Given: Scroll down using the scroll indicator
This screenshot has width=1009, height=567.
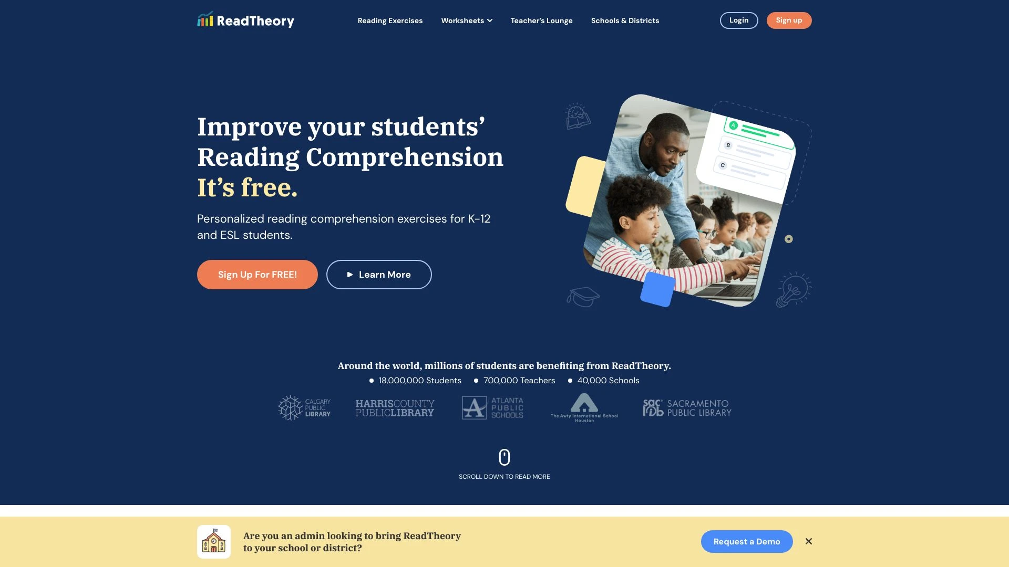Looking at the screenshot, I should (x=504, y=457).
